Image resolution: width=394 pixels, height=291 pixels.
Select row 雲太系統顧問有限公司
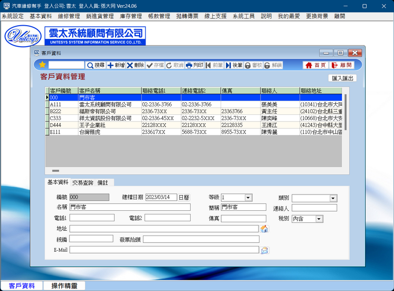193,104
